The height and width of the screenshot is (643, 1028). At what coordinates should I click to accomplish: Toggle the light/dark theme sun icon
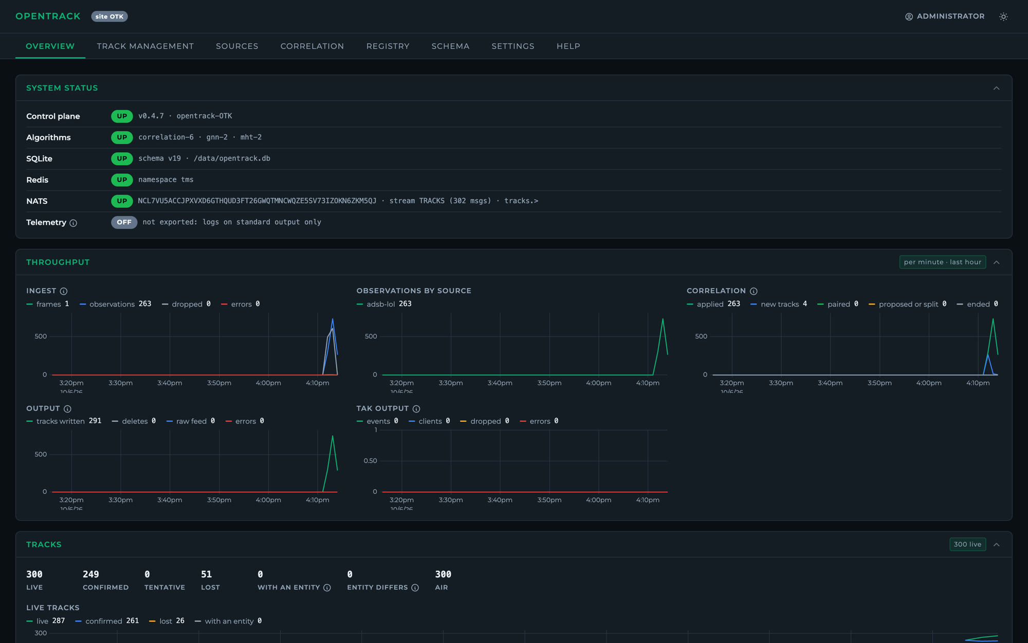1003,16
